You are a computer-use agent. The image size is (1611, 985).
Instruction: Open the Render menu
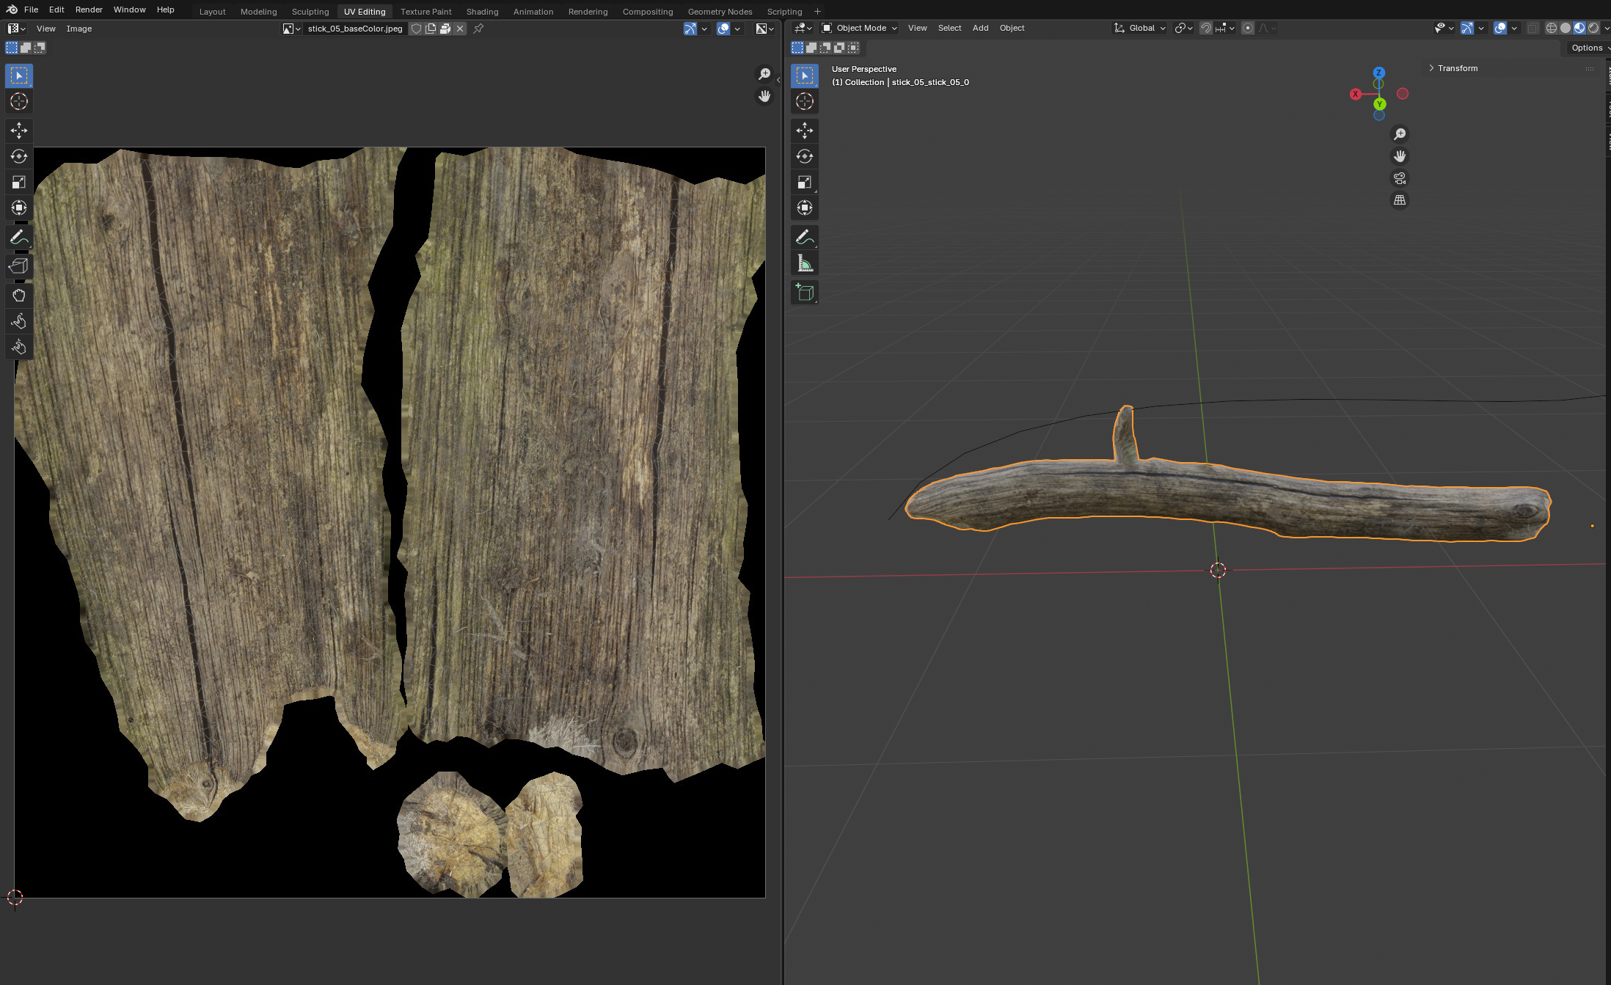(x=89, y=10)
